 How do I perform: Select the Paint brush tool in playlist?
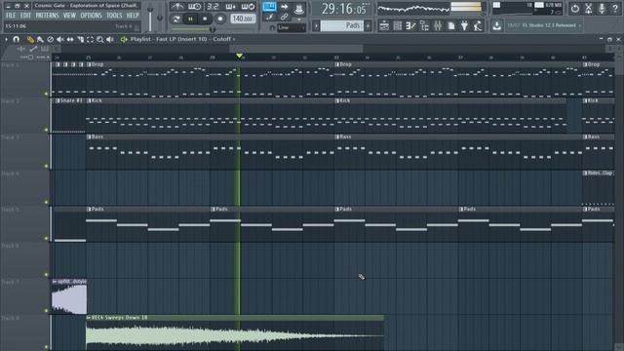(40, 39)
